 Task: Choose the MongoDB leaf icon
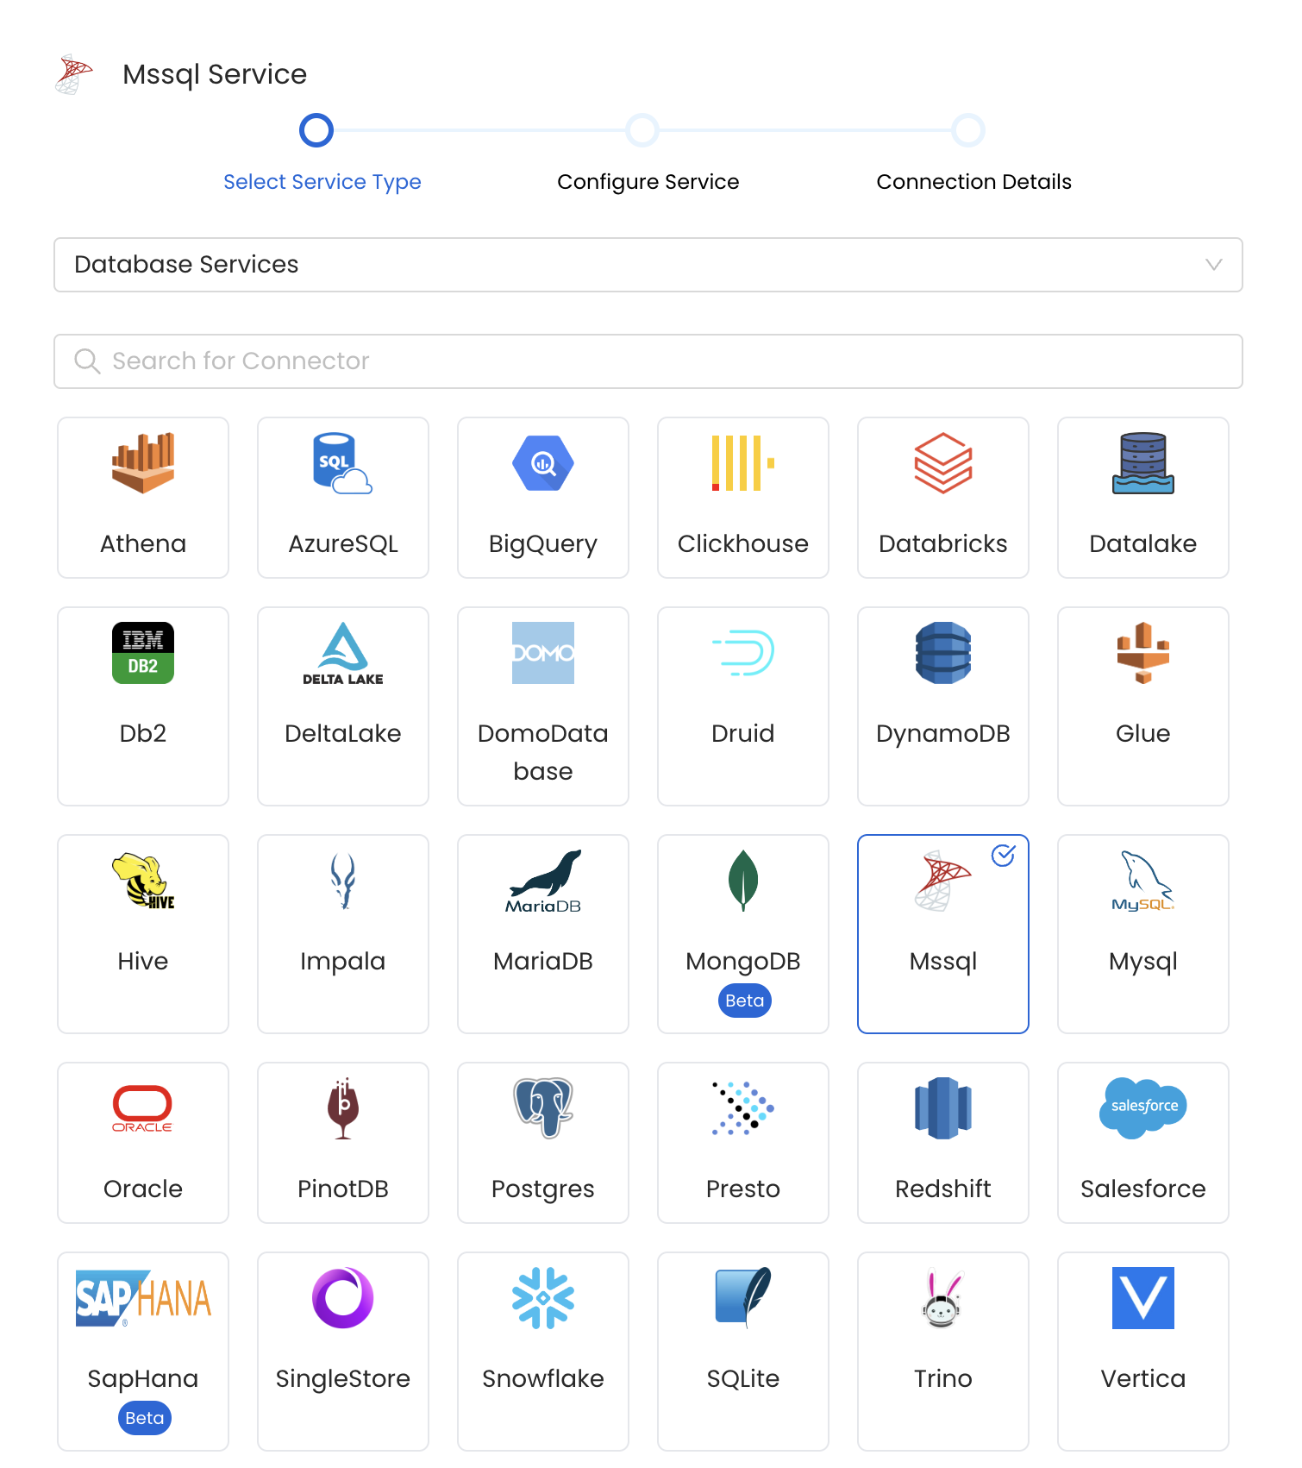click(x=742, y=881)
